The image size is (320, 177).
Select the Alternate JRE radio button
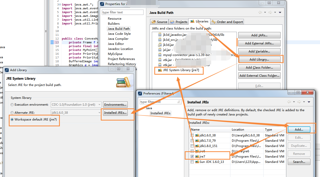(12, 112)
